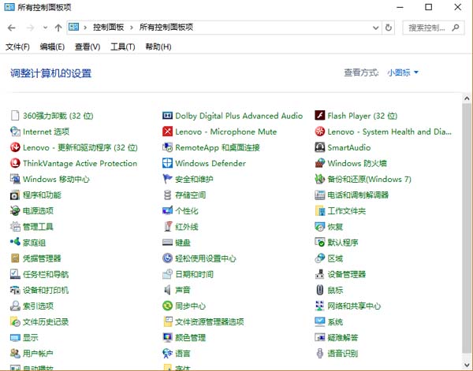The height and width of the screenshot is (371, 473).
Task: Open the 安全和维护 flag icon
Action: click(x=167, y=179)
